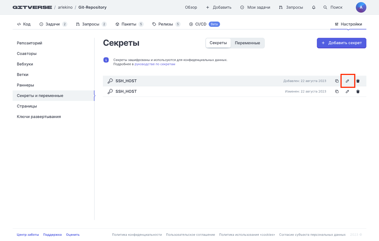The height and width of the screenshot is (241, 379).
Task: Select the Секреты toggle segment
Action: coord(218,43)
